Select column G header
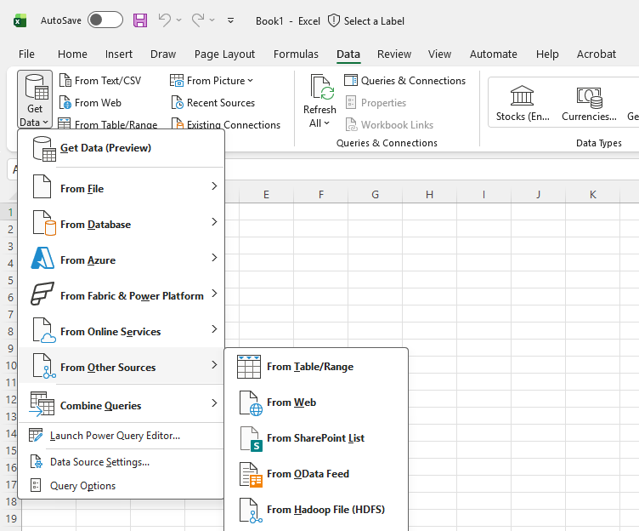Image resolution: width=639 pixels, height=531 pixels. tap(375, 194)
